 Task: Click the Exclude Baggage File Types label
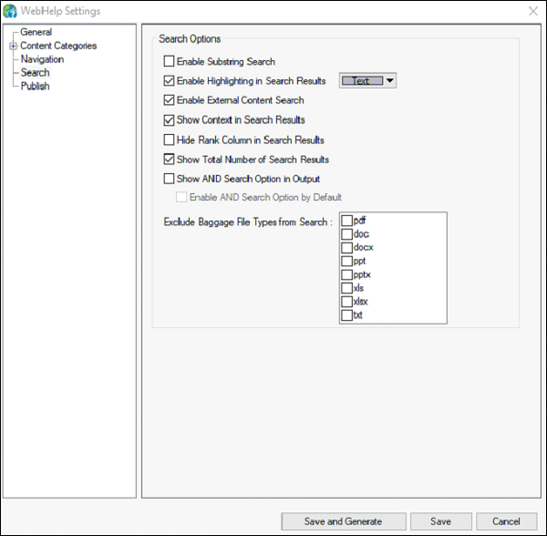point(248,222)
